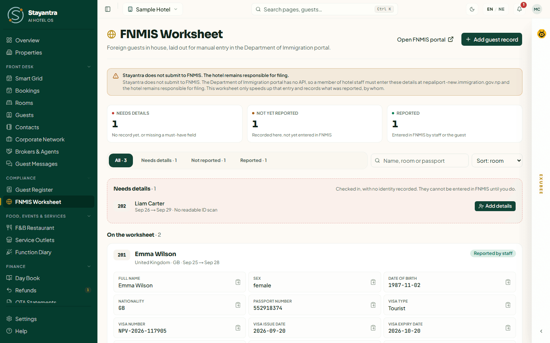This screenshot has height=343, width=550.
Task: Copy visa number NPV-2026-117905
Action: coord(238,328)
